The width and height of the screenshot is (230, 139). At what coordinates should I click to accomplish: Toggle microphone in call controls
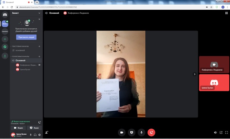pos(142,133)
